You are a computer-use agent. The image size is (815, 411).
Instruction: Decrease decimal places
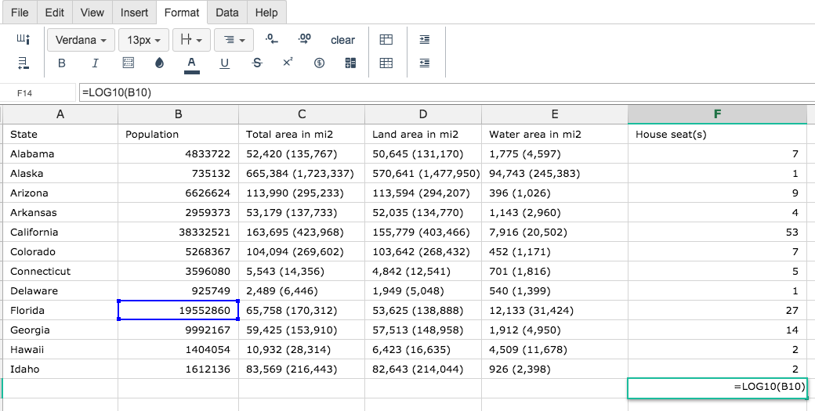[x=272, y=39]
